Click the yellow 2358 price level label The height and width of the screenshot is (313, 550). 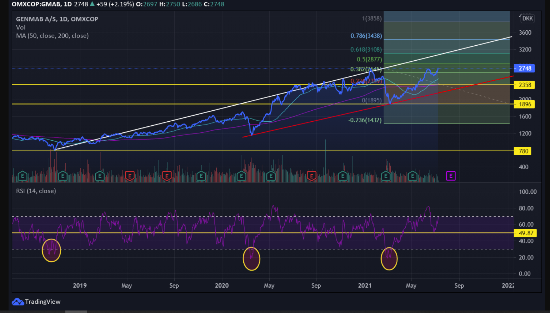pyautogui.click(x=524, y=85)
